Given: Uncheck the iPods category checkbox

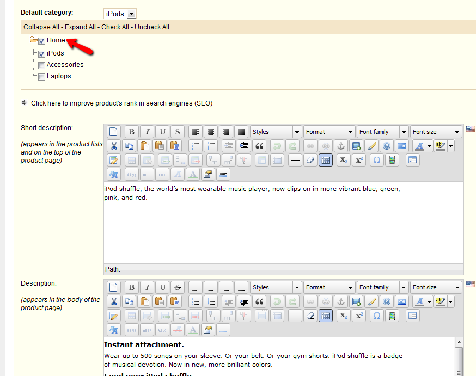Looking at the screenshot, I should (41, 54).
